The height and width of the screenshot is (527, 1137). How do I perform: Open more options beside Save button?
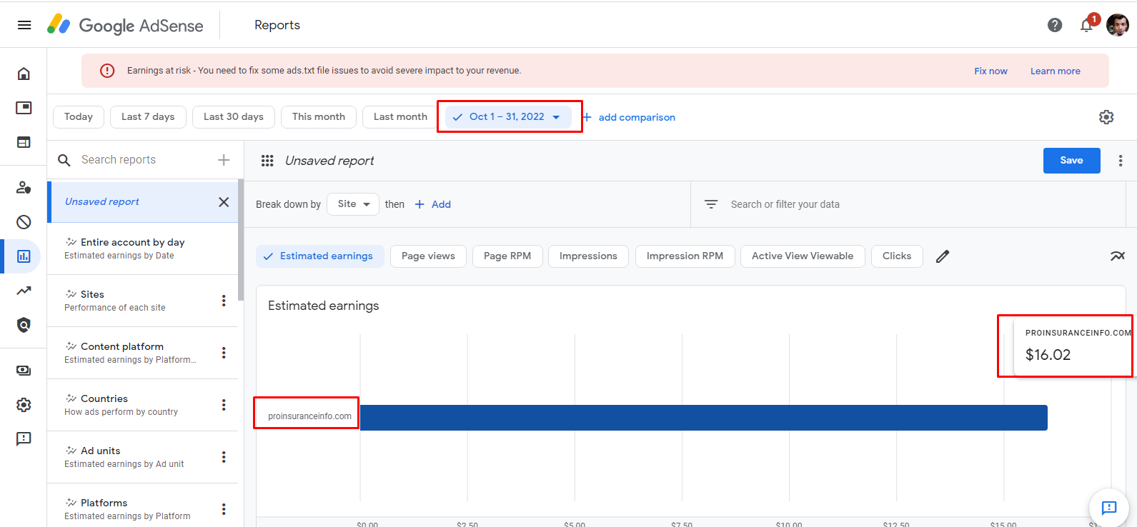1121,161
